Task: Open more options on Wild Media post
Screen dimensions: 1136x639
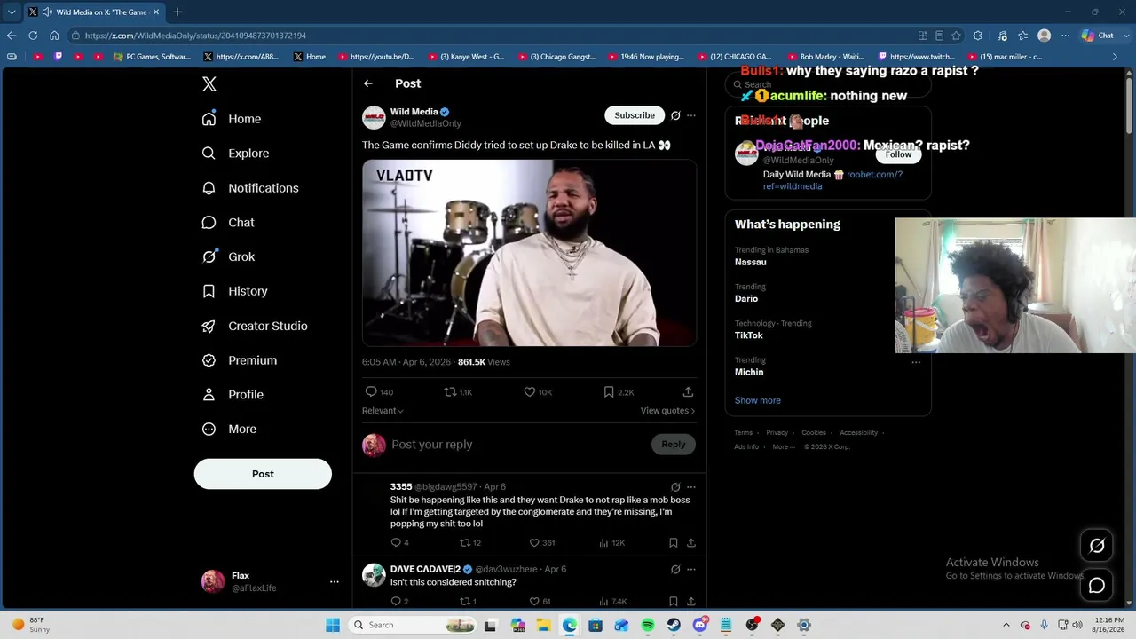Action: tap(691, 115)
